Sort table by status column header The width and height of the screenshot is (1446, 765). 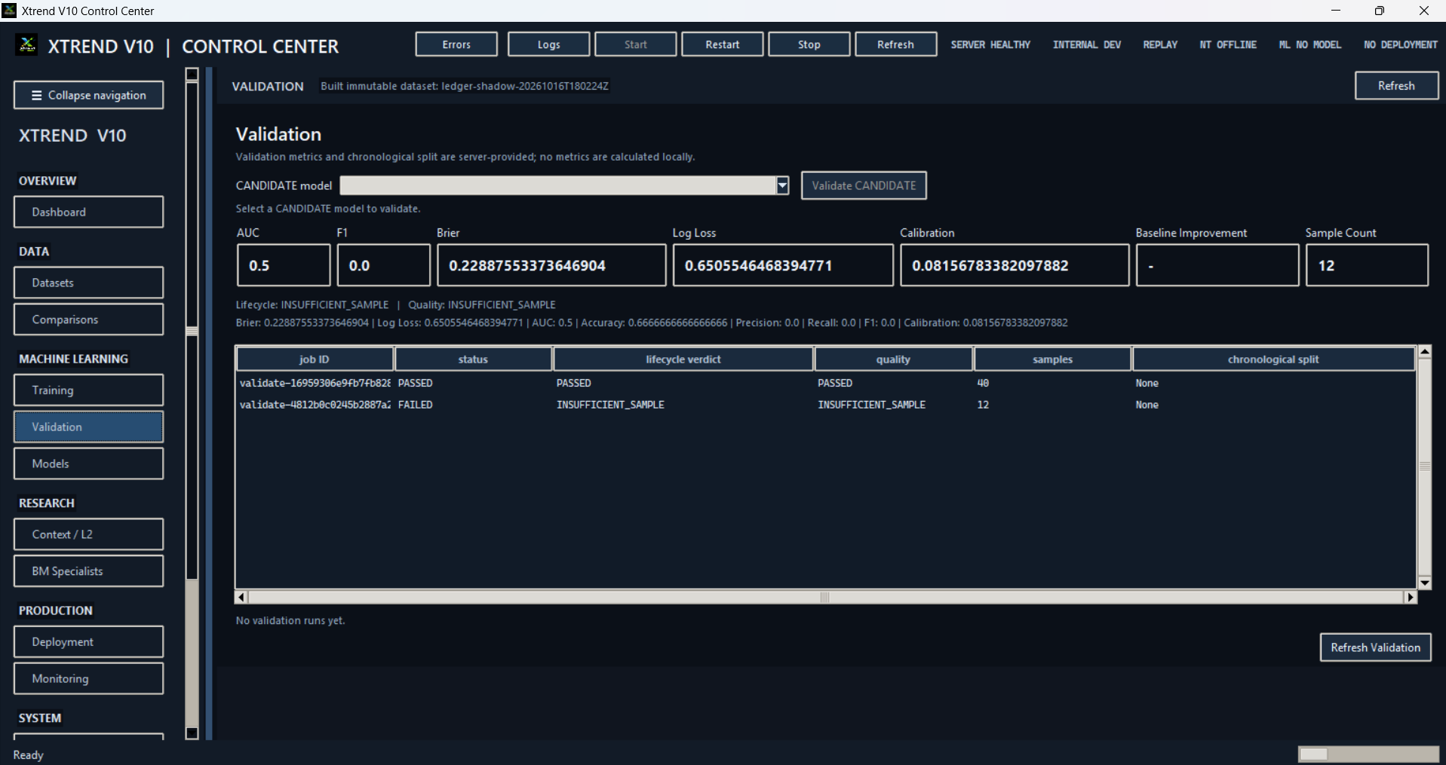[473, 360]
